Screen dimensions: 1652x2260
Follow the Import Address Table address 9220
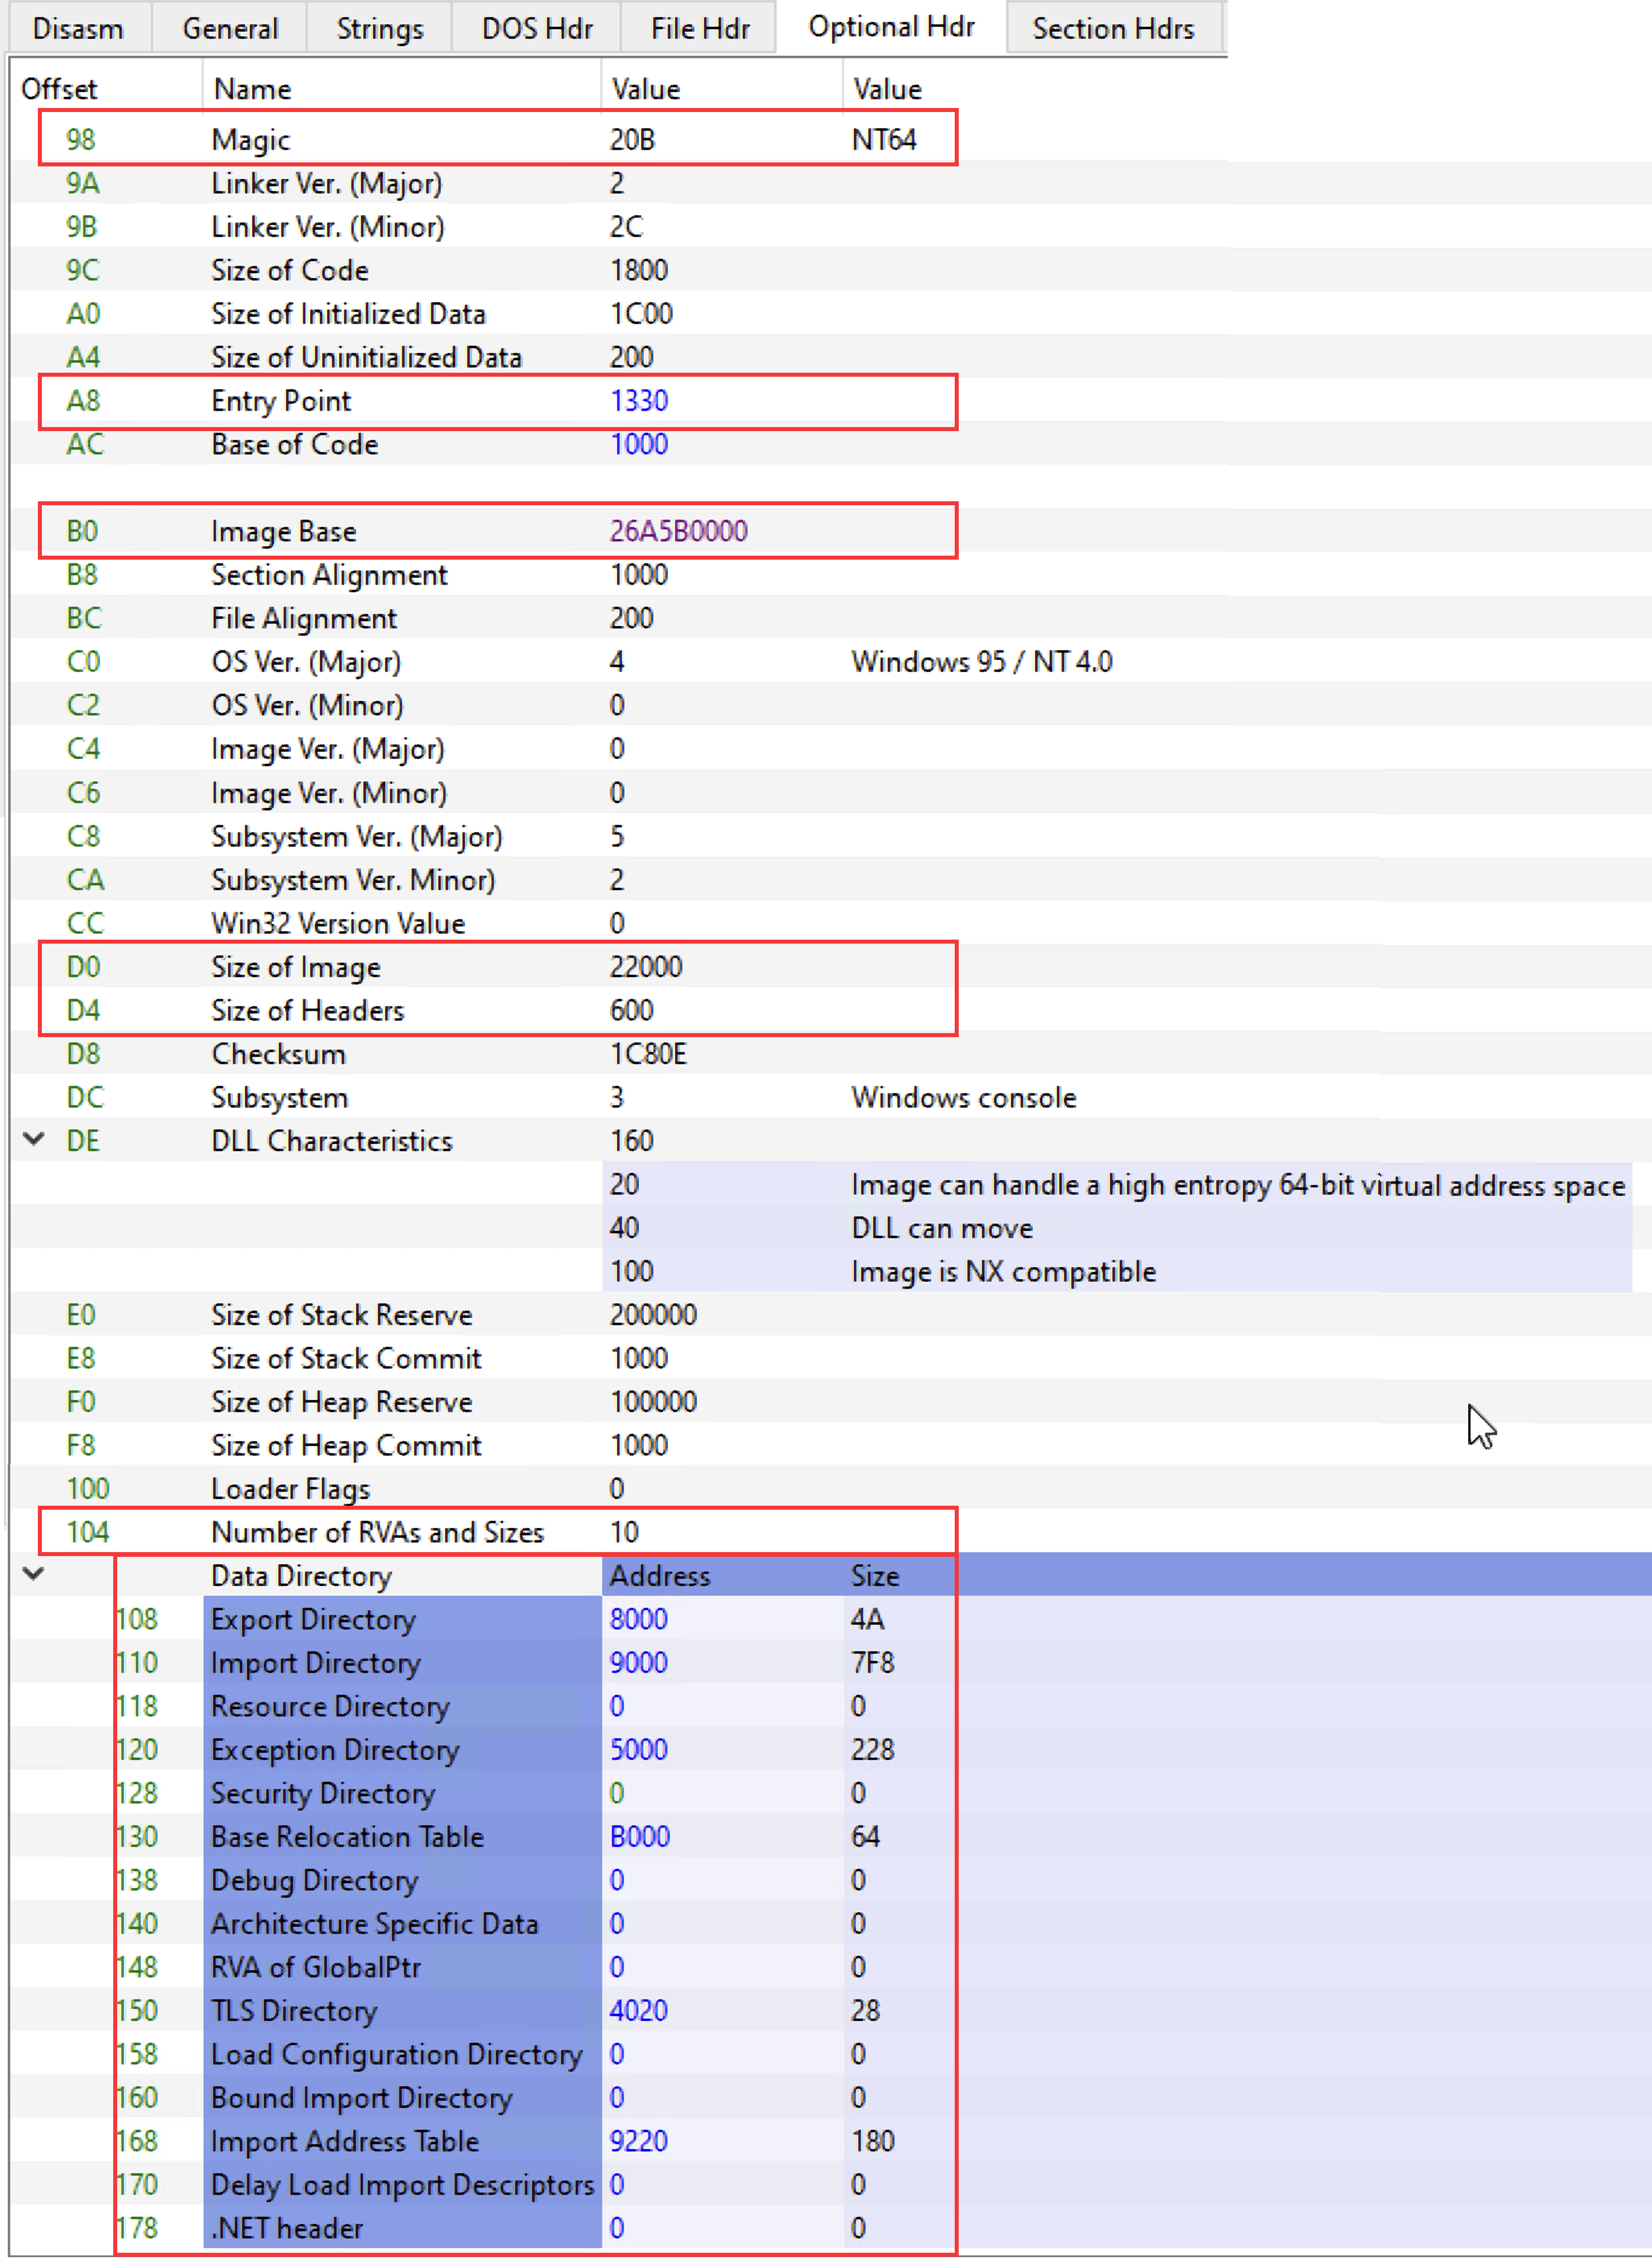[x=639, y=2141]
